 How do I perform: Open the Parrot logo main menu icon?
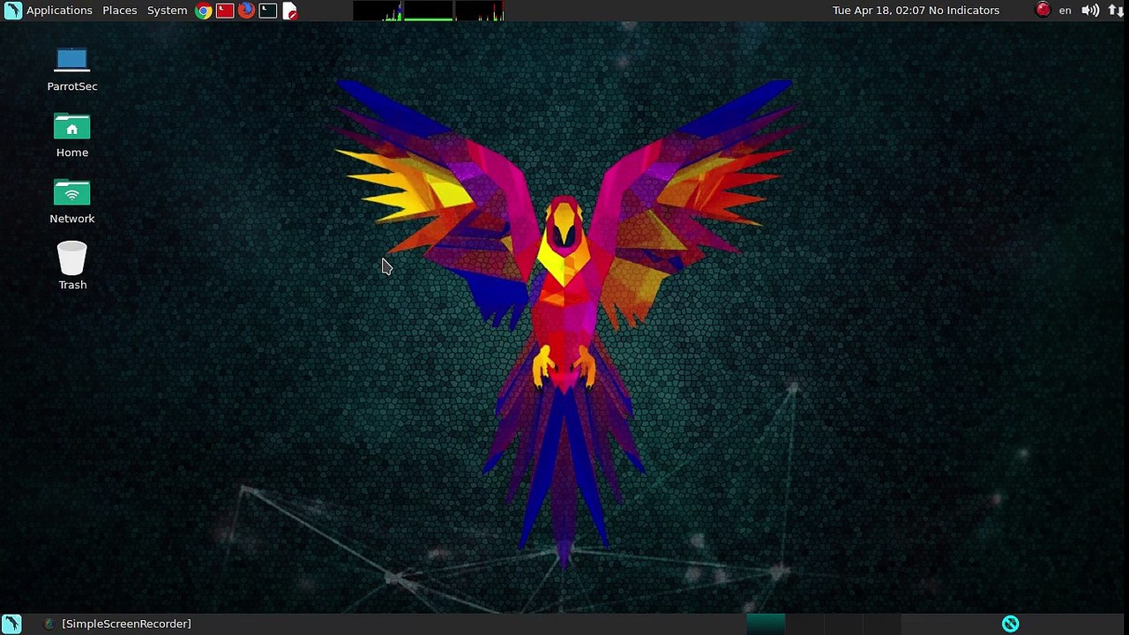[x=12, y=11]
